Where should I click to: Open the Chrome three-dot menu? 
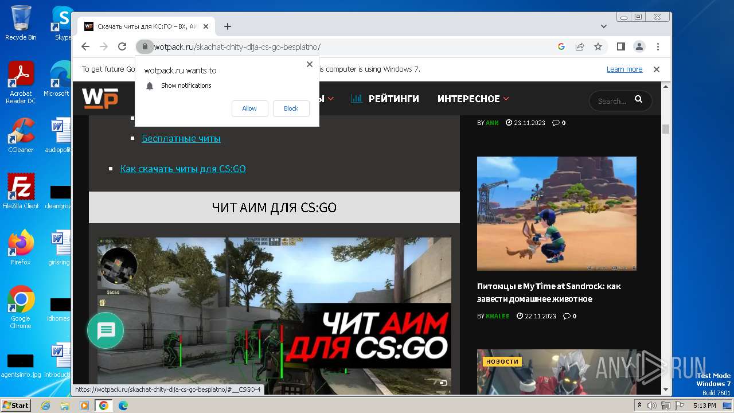[x=658, y=46]
